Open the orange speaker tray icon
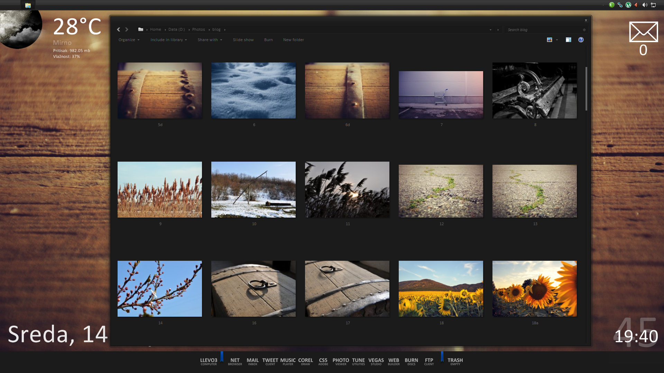The width and height of the screenshot is (664, 373). click(636, 5)
